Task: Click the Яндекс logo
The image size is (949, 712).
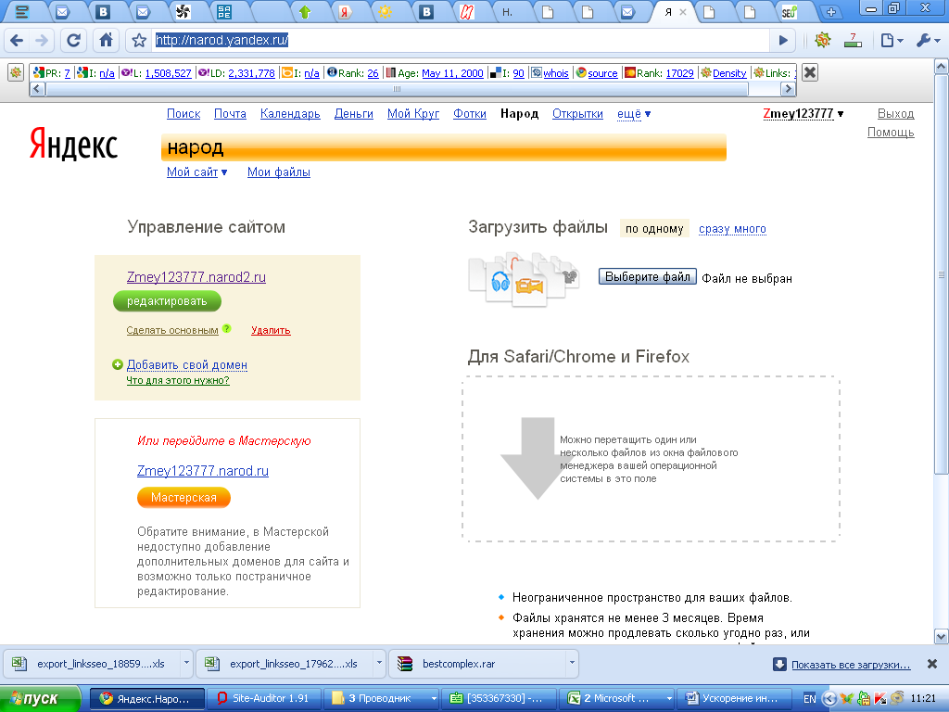Action: pos(73,144)
